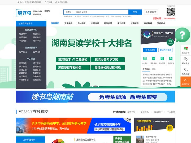191x143 pixels.
Task: Open the 找学校 search type dropdown
Action: point(70,12)
